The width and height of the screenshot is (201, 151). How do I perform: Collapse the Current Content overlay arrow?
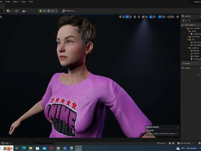pyautogui.click(x=178, y=127)
